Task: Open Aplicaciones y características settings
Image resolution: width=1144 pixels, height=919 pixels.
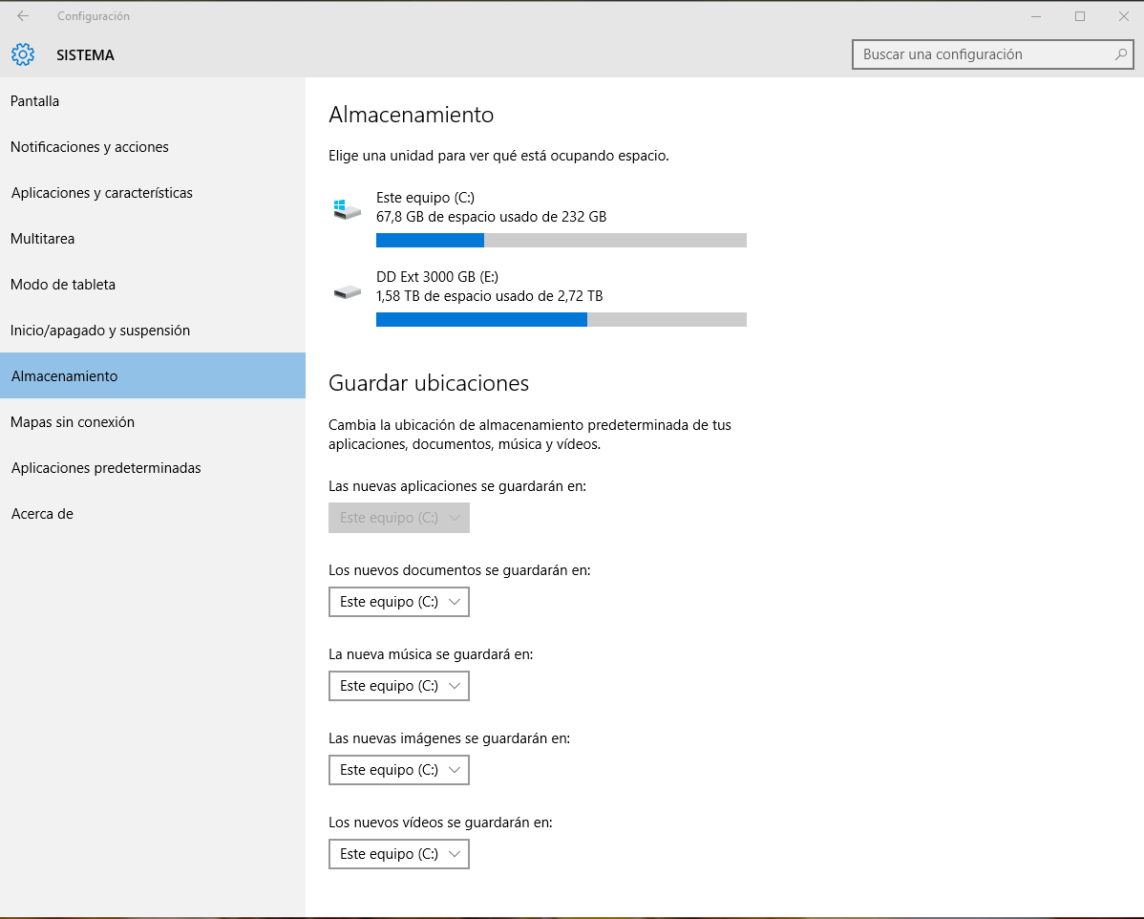Action: pos(101,192)
